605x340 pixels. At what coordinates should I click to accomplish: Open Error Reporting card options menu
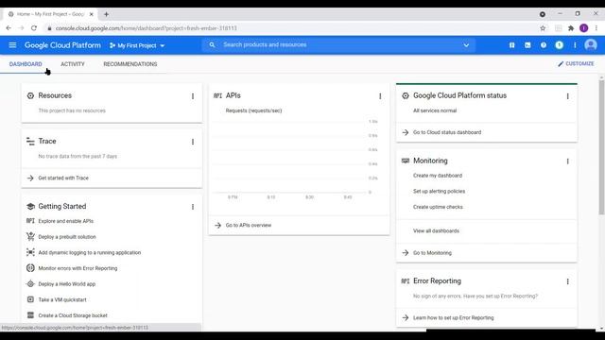click(x=567, y=281)
